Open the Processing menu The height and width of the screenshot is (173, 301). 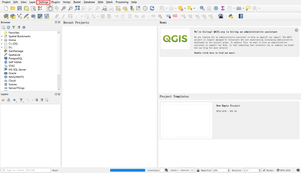coord(122,2)
